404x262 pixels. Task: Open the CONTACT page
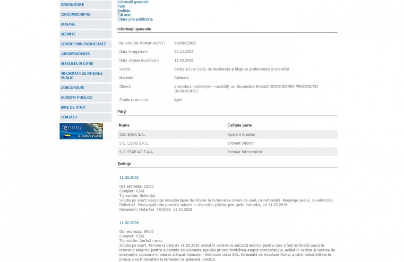pyautogui.click(x=69, y=117)
